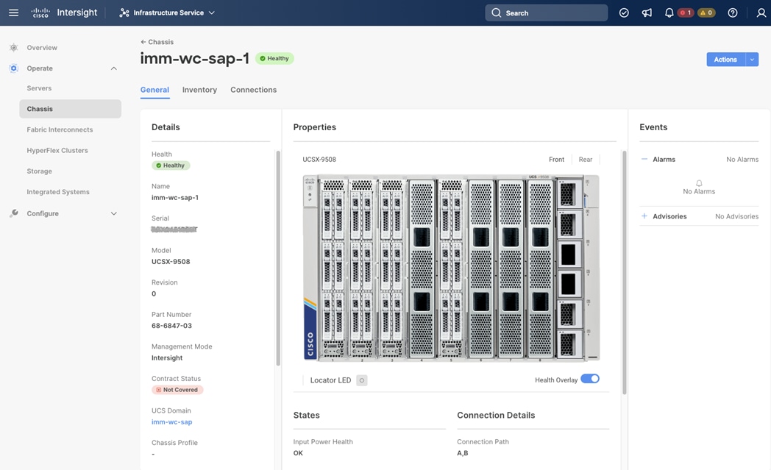Image resolution: width=771 pixels, height=470 pixels.
Task: Click the part number 68-6847-03
Action: (x=171, y=325)
